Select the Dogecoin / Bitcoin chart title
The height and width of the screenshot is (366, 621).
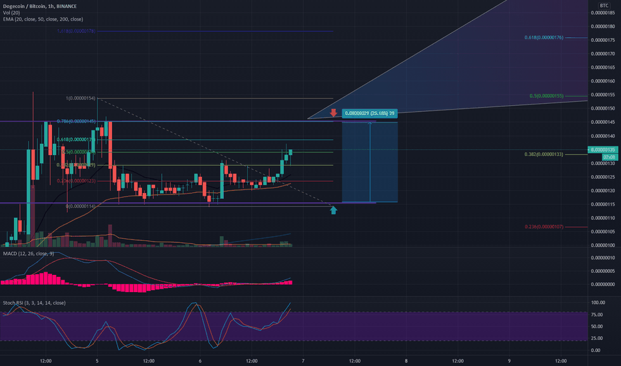[39, 7]
